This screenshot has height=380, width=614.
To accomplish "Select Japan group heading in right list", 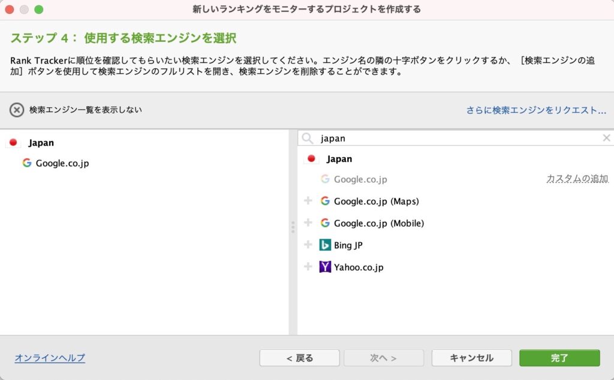I will click(x=339, y=159).
